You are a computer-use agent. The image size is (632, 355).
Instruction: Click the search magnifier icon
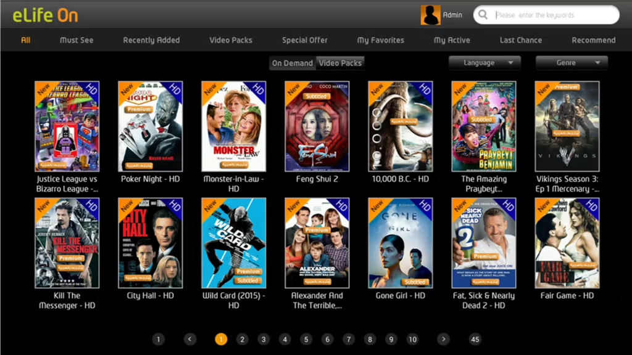[x=483, y=15]
